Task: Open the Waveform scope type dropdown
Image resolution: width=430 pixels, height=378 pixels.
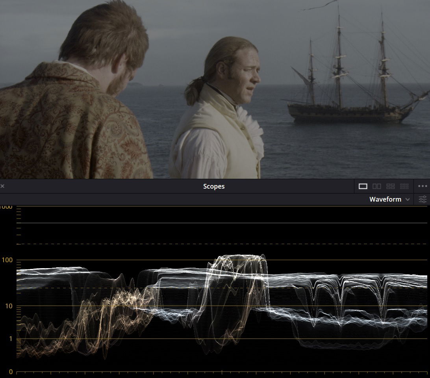Action: pos(389,199)
